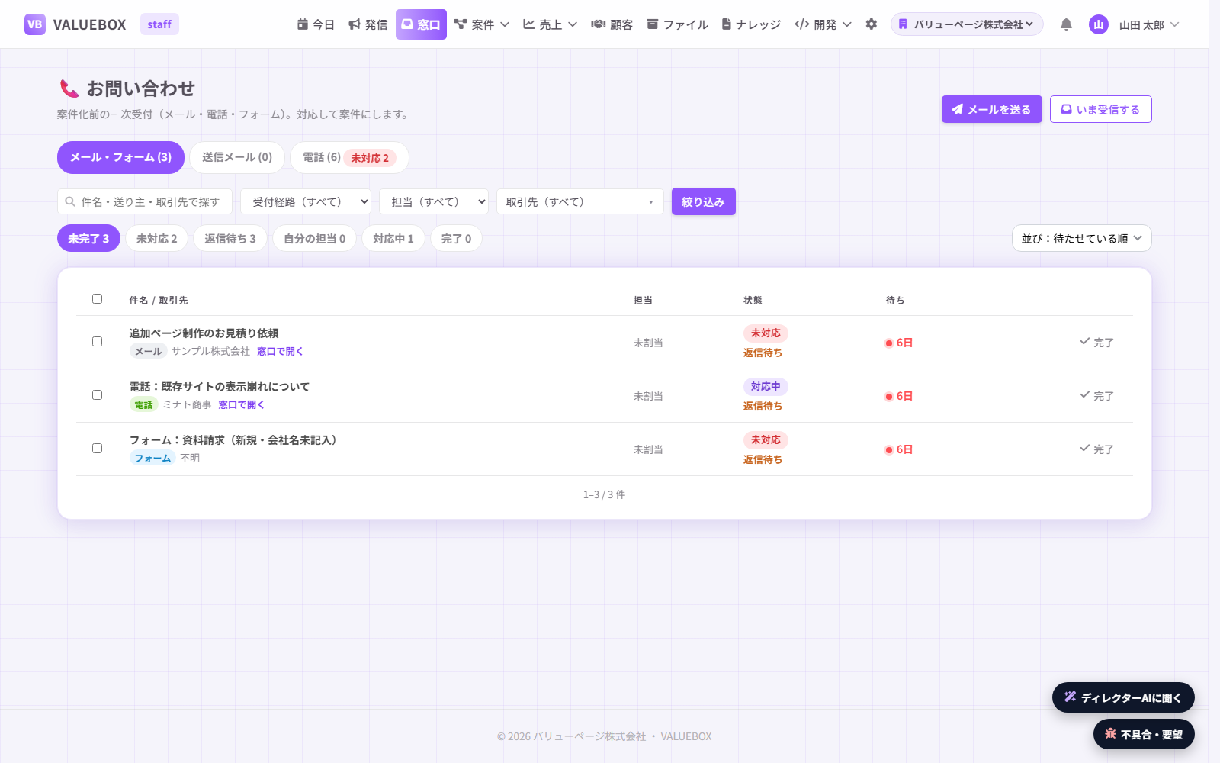Viewport: 1220px width, 763px height.
Task: Expand the 売上 nav dropdown
Action: pyautogui.click(x=550, y=24)
